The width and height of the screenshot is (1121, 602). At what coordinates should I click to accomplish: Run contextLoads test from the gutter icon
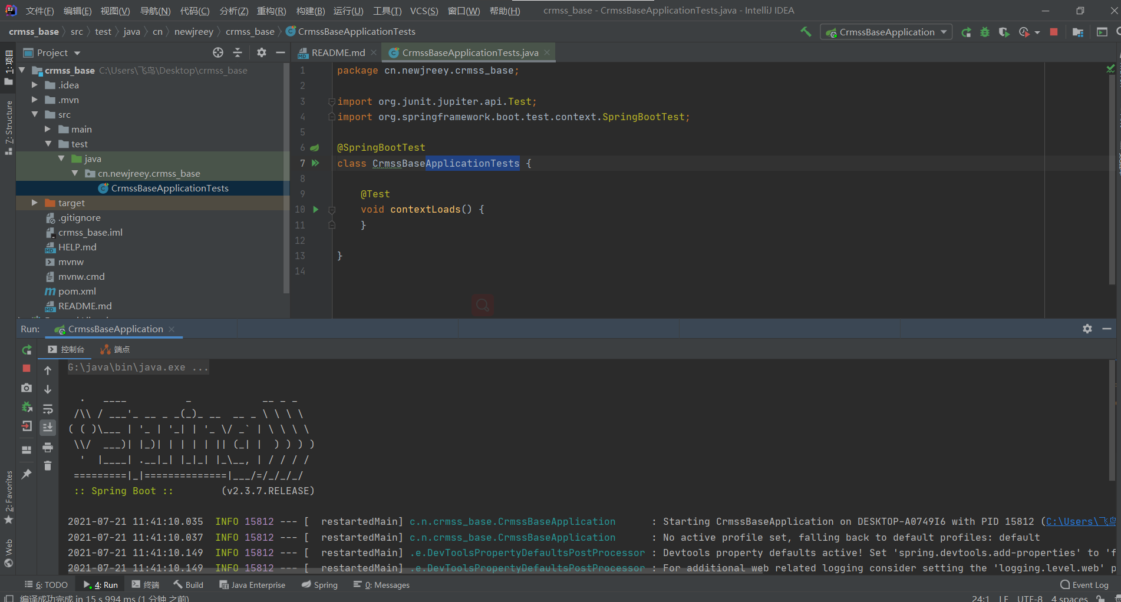click(x=316, y=210)
